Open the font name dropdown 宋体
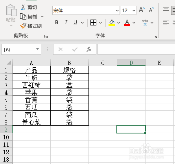175x164 pixels. point(117,11)
